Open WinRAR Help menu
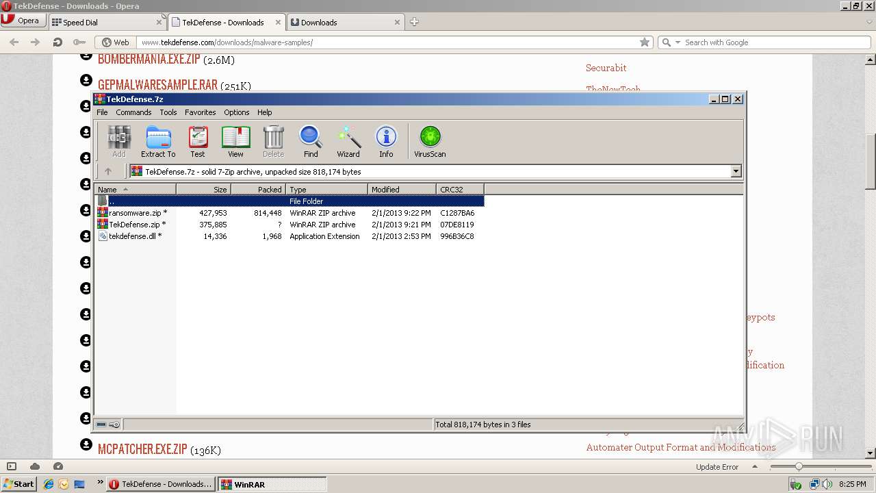Image resolution: width=876 pixels, height=493 pixels. click(x=265, y=112)
